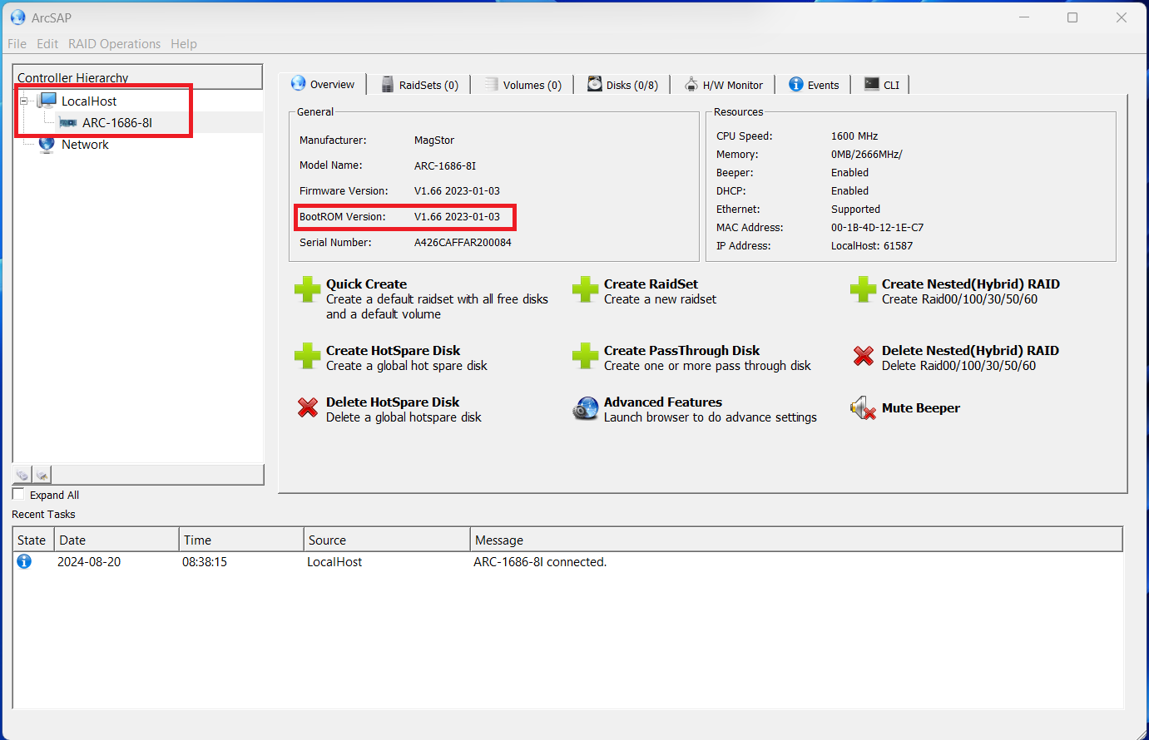The image size is (1149, 740).
Task: Collapse the LocalHost tree node
Action: pyautogui.click(x=24, y=101)
